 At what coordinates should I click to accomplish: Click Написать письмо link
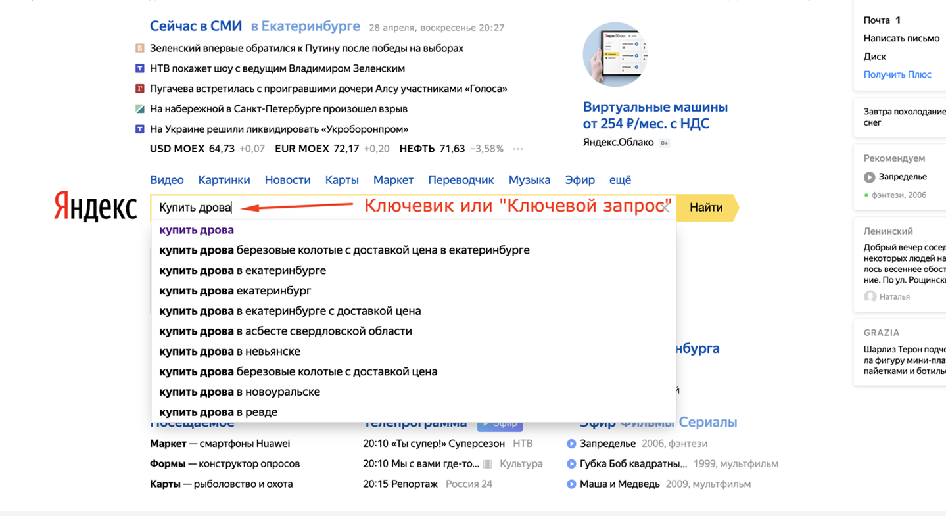pyautogui.click(x=902, y=38)
